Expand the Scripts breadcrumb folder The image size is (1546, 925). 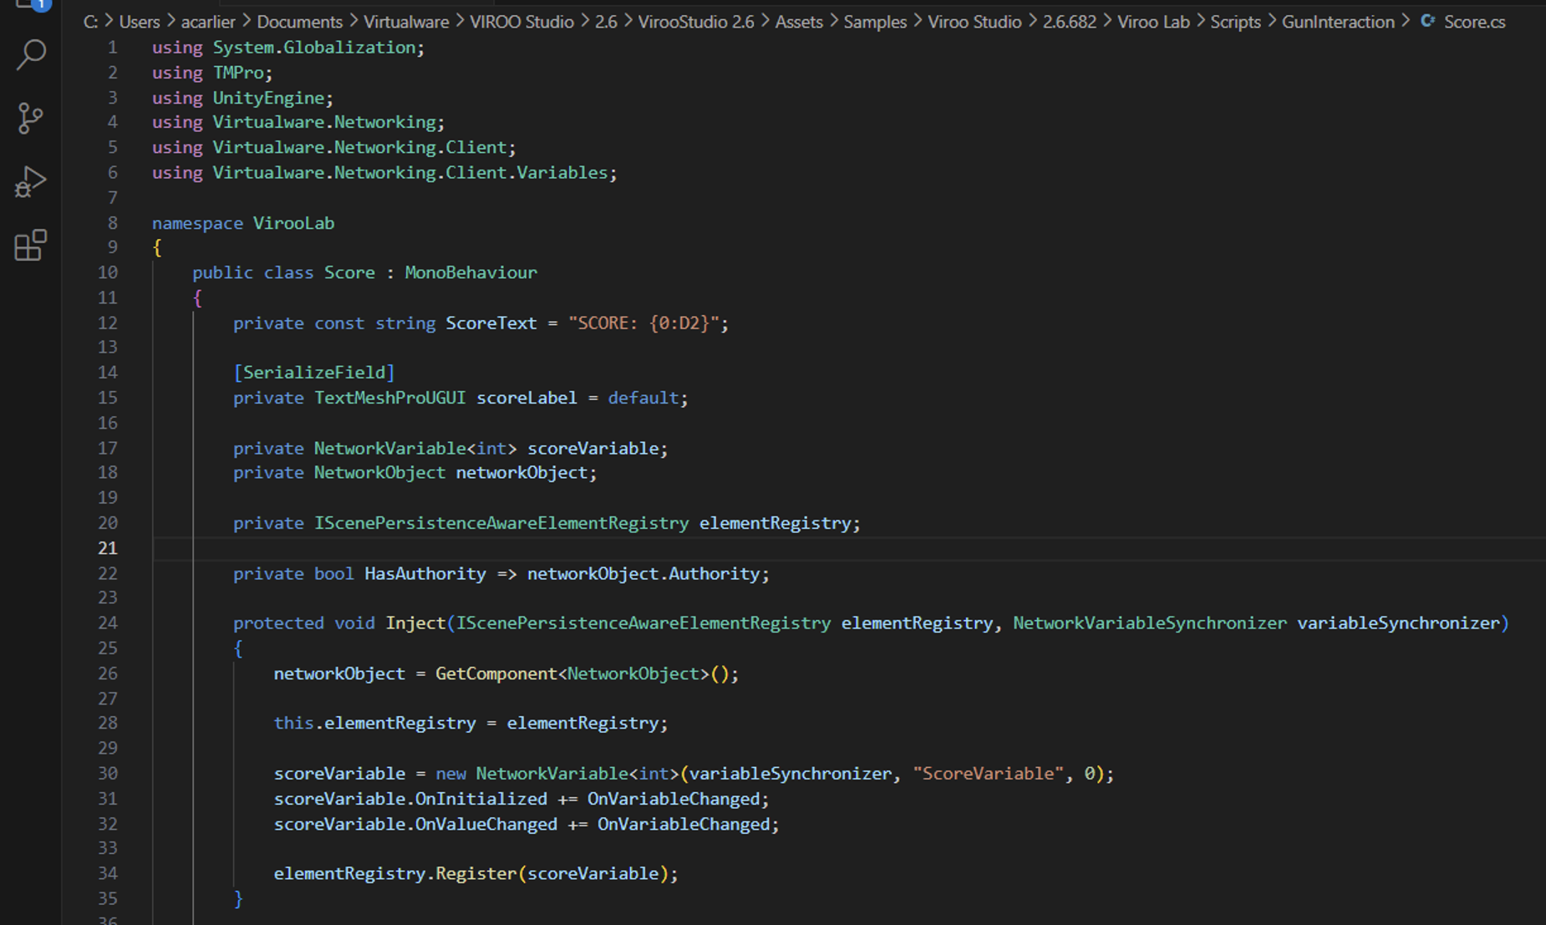pyautogui.click(x=1235, y=22)
